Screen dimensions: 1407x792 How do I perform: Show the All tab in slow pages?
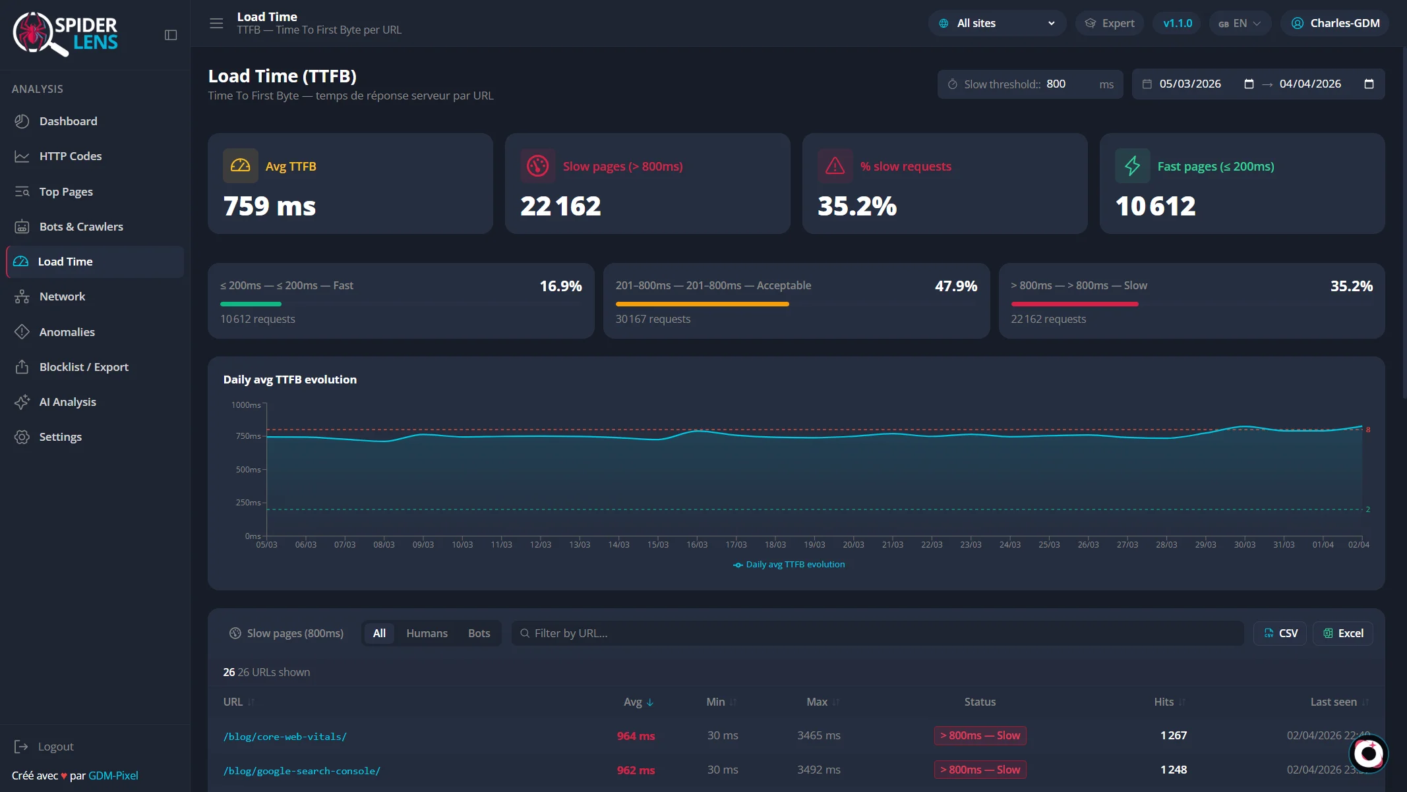point(379,633)
